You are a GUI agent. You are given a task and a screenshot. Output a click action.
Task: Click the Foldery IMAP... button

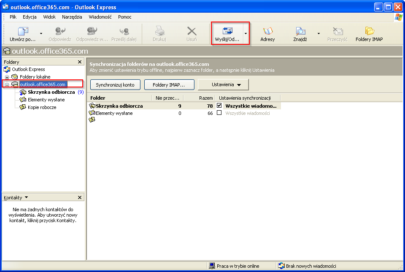169,85
